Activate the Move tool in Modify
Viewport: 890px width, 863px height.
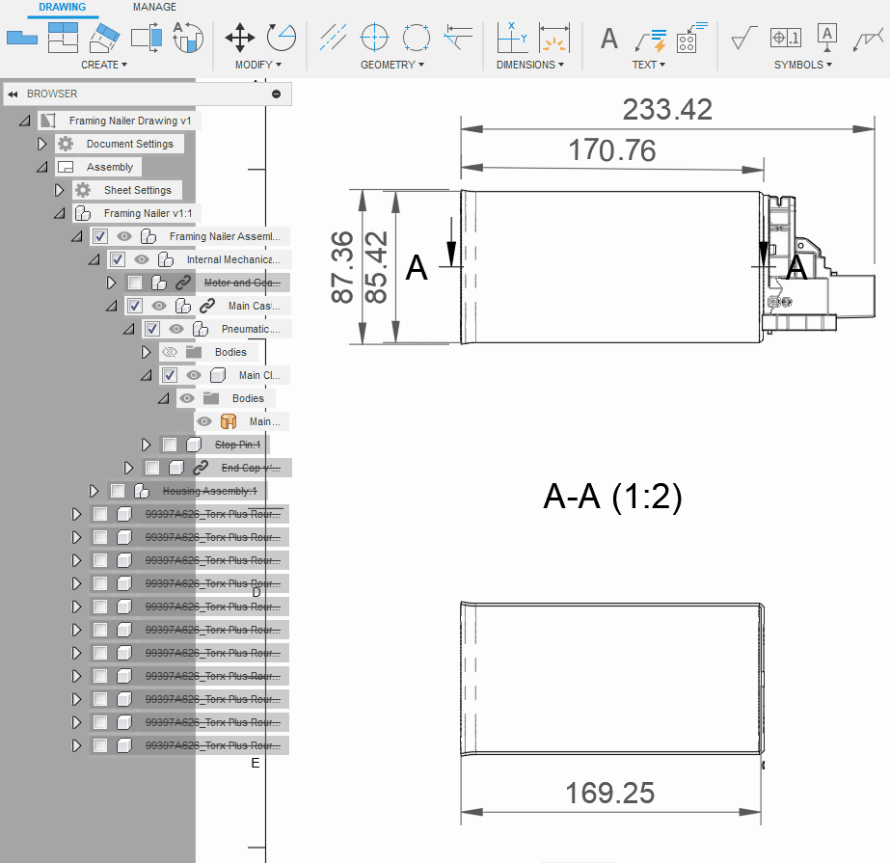(x=239, y=38)
